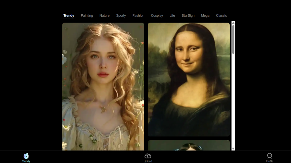Select the Fashion tab
Image resolution: width=291 pixels, height=163 pixels.
(x=138, y=16)
